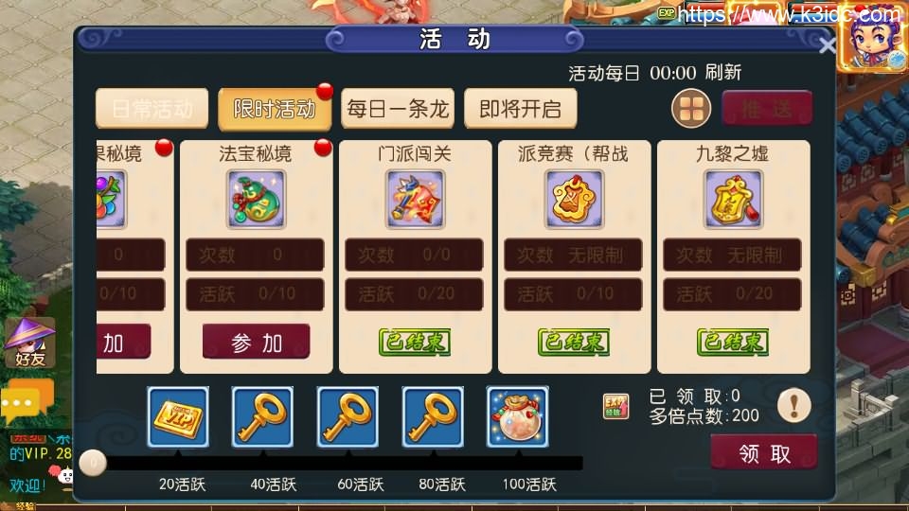Screen dimensions: 909x511
Task: Open the orange chat bubble icon
Action: click(27, 399)
